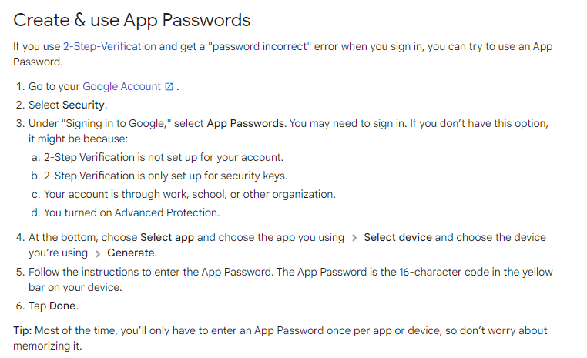Follow the Google Account link
587x358 pixels.
click(x=122, y=87)
